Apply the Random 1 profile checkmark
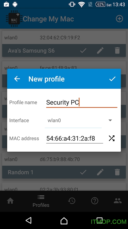 pyautogui.click(x=83, y=172)
